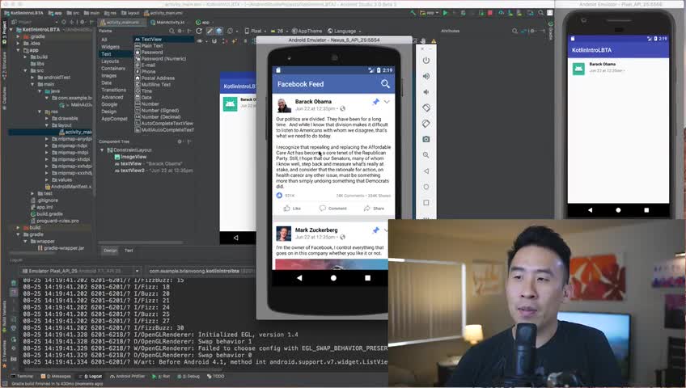The image size is (686, 388).
Task: Select the build.gradle file in project tree
Action: pos(49,214)
